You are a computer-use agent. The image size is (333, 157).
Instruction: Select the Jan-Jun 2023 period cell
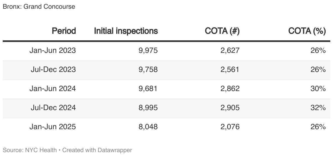pos(53,51)
